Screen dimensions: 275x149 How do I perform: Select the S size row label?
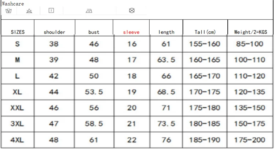[x=17, y=44]
